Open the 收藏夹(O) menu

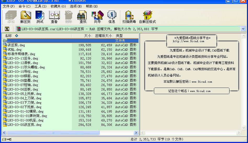58,6
